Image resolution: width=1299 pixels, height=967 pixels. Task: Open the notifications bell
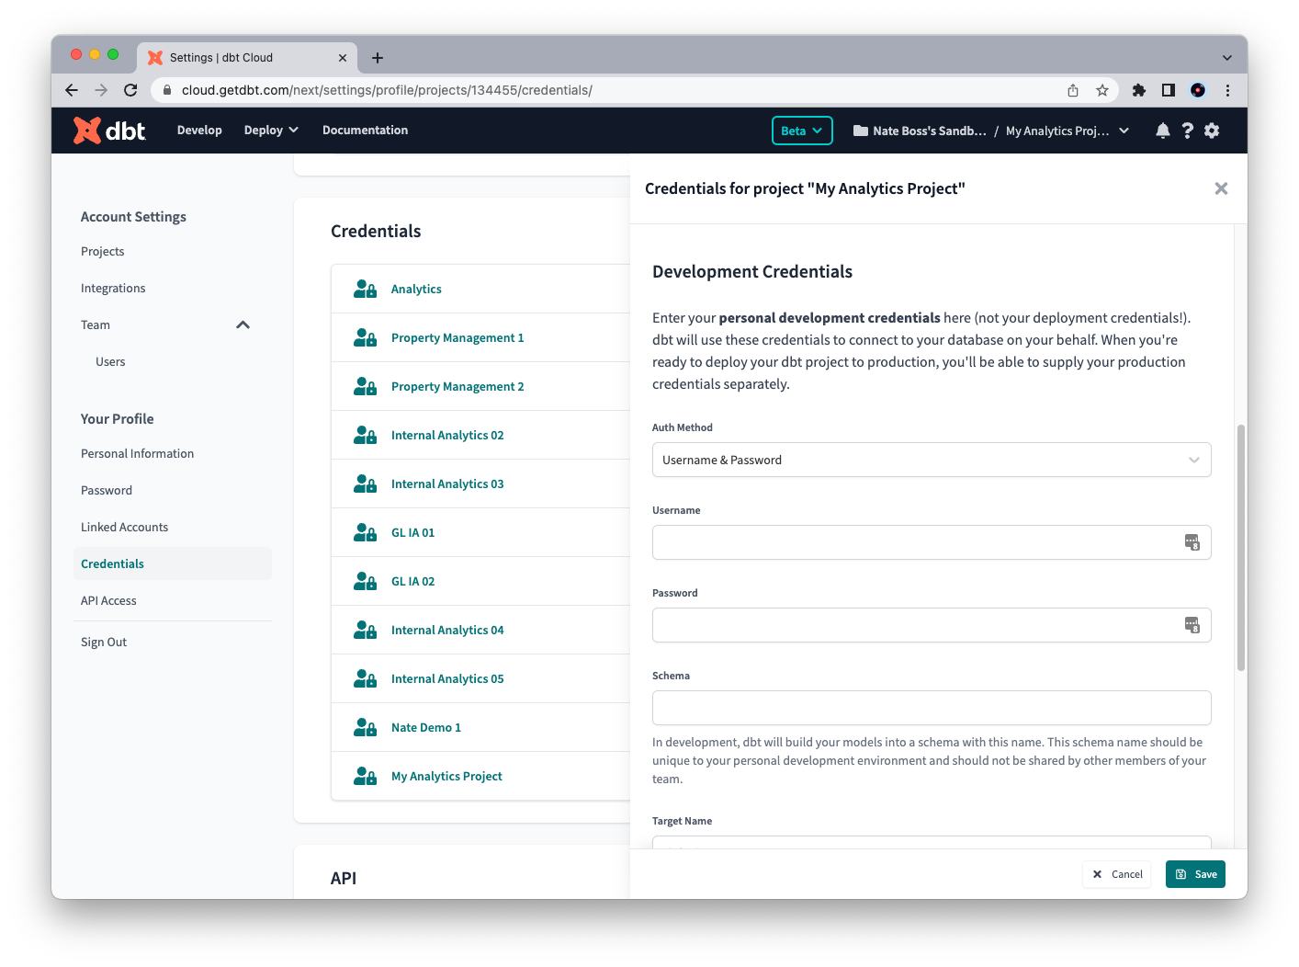pyautogui.click(x=1163, y=130)
